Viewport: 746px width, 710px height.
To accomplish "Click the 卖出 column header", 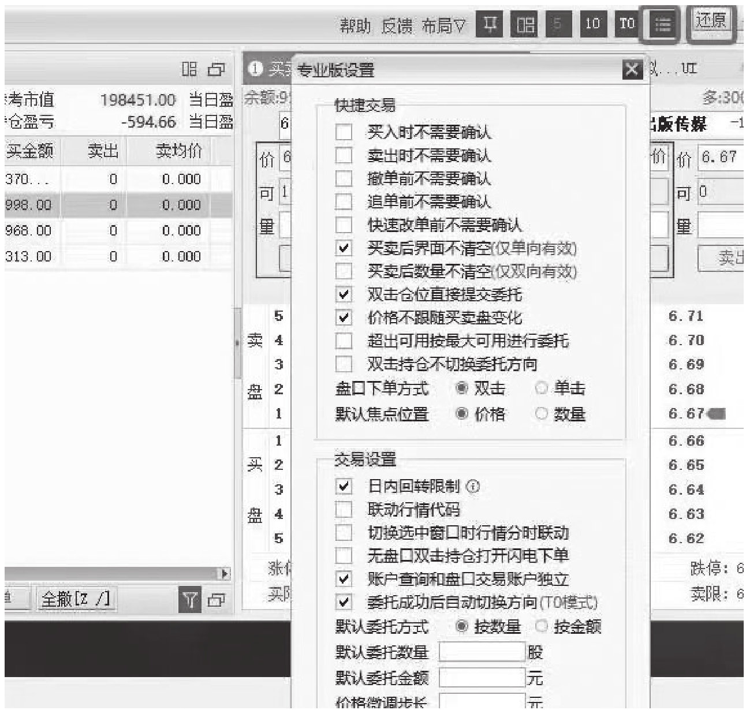I will (x=103, y=151).
